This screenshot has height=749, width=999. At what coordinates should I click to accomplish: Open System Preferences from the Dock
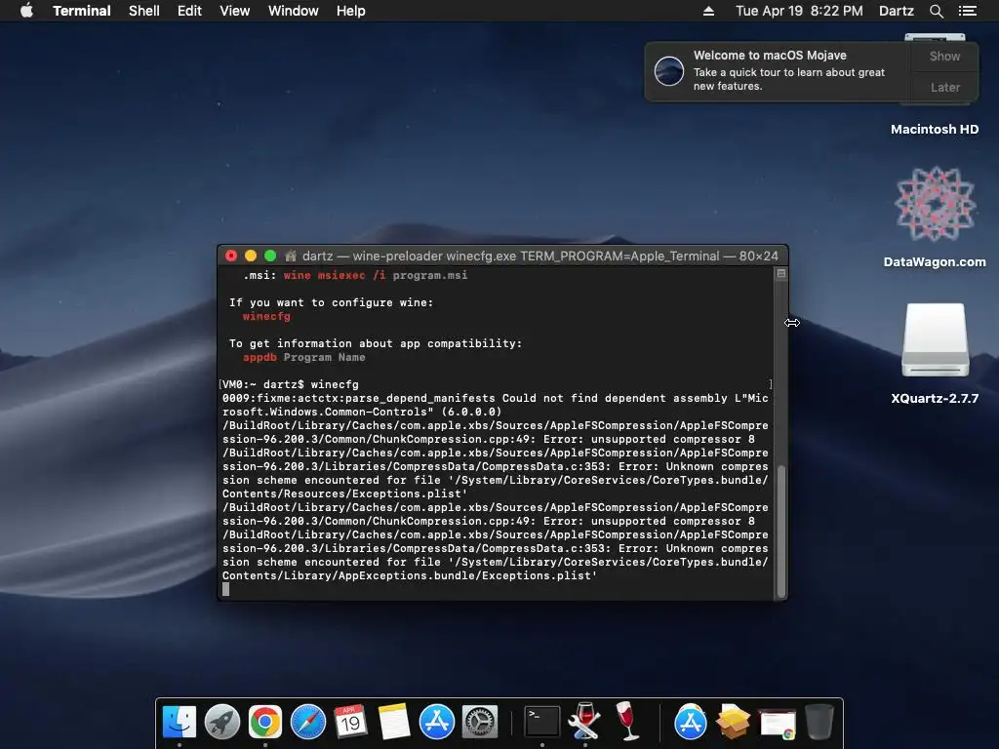[x=480, y=723]
